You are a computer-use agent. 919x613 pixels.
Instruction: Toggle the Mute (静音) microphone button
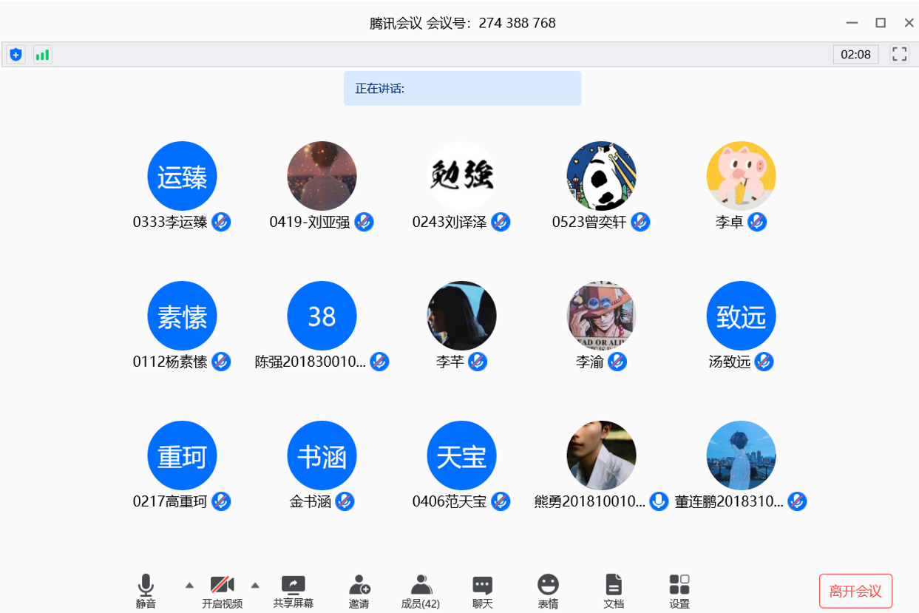tap(146, 591)
